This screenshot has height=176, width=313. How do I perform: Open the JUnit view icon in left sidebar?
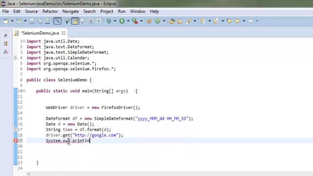(5, 52)
